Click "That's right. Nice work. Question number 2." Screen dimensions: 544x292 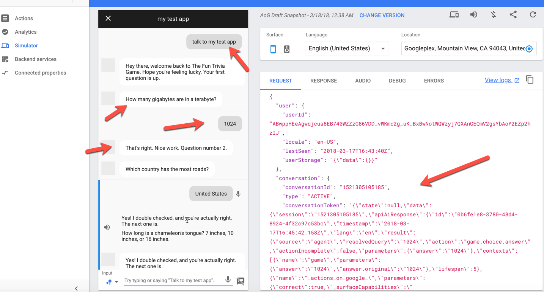pyautogui.click(x=176, y=148)
